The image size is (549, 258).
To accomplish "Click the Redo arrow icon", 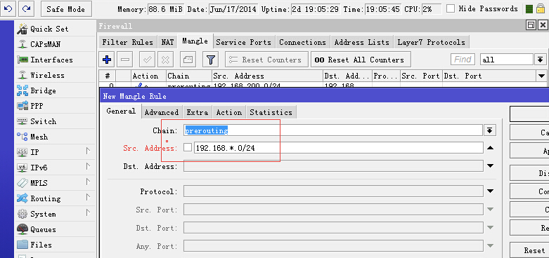I will point(26,8).
